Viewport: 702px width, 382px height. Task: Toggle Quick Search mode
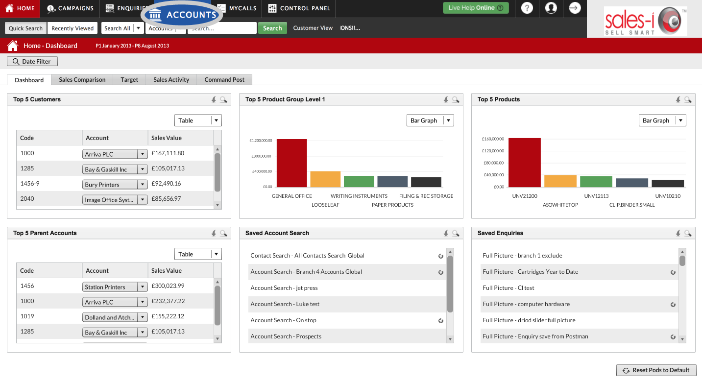click(26, 28)
